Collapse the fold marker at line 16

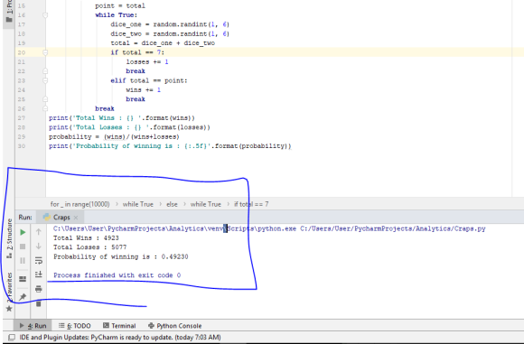coord(45,15)
